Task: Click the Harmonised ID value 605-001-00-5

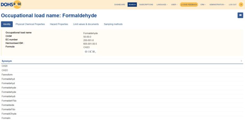Action: pos(90,44)
